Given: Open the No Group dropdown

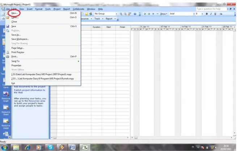Looking at the screenshot, I should (x=117, y=14).
